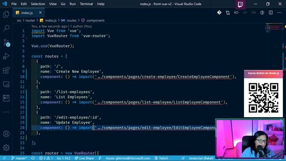Viewport: 286px width, 161px height.
Task: Click the Azure account status item
Action: 128,158
